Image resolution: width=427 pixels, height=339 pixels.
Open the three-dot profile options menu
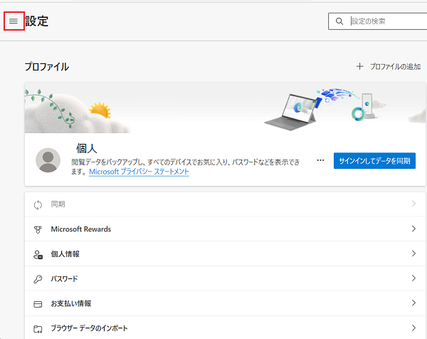point(320,161)
